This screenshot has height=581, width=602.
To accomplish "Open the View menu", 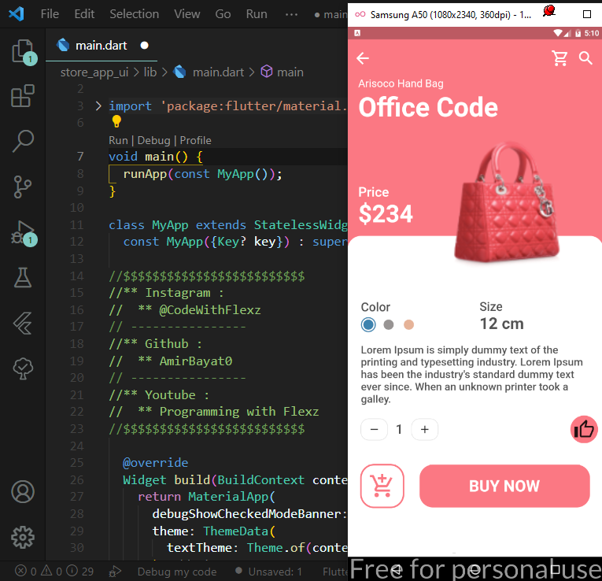I will 187,14.
